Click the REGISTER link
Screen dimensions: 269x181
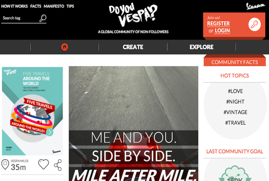pyautogui.click(x=219, y=24)
